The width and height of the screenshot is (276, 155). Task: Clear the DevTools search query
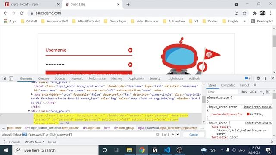[x=157, y=134]
